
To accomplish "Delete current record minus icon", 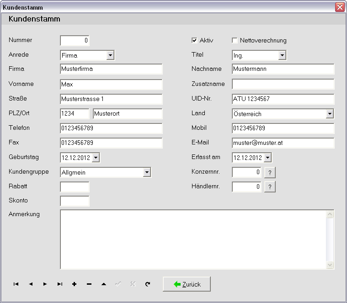I will coord(89,284).
